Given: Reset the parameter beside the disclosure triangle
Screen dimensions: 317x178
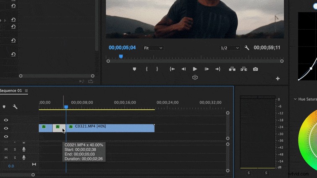Looking at the screenshot, I should coord(13,20).
